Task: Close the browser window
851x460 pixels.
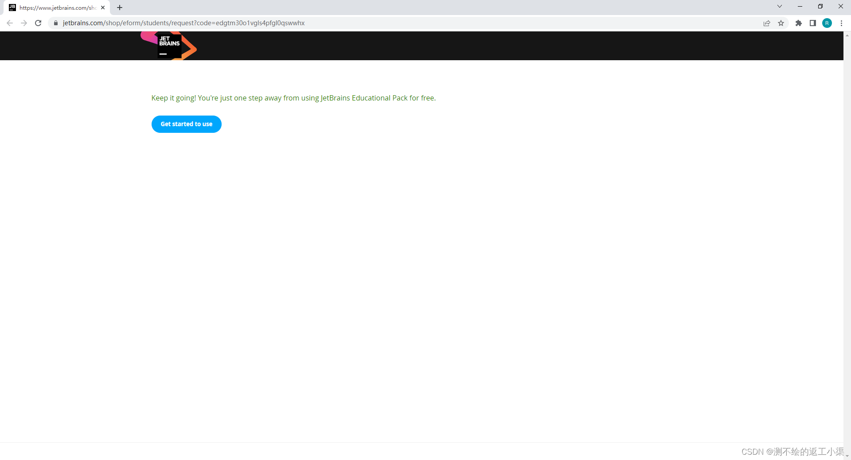Action: tap(841, 6)
